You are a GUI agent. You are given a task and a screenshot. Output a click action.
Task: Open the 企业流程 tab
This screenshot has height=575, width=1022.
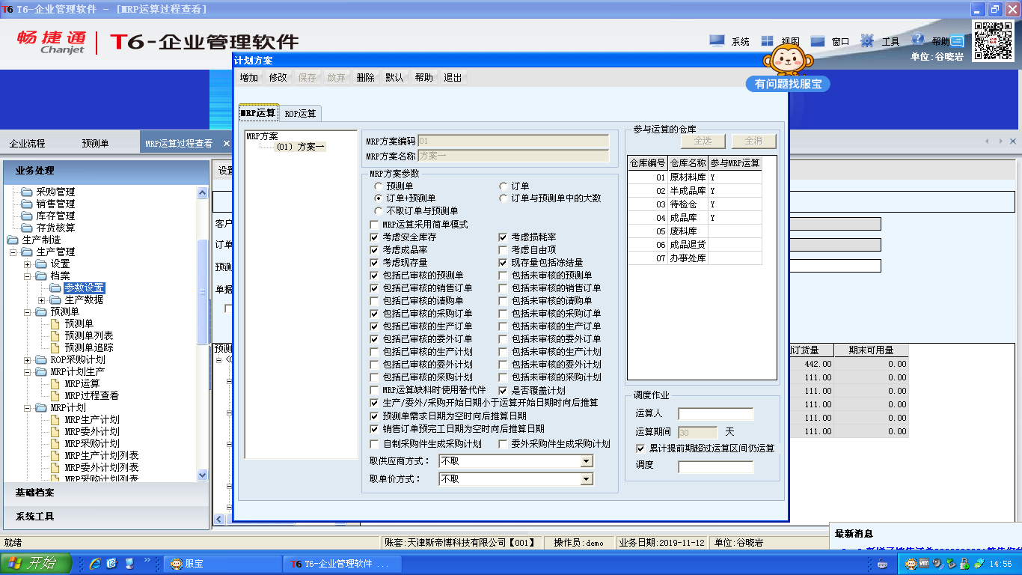tap(27, 143)
